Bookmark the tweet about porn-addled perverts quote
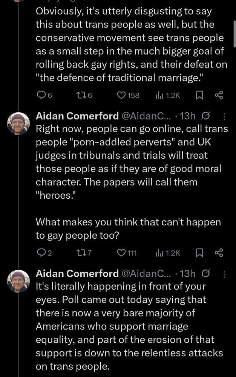The image size is (236, 377). point(199,253)
